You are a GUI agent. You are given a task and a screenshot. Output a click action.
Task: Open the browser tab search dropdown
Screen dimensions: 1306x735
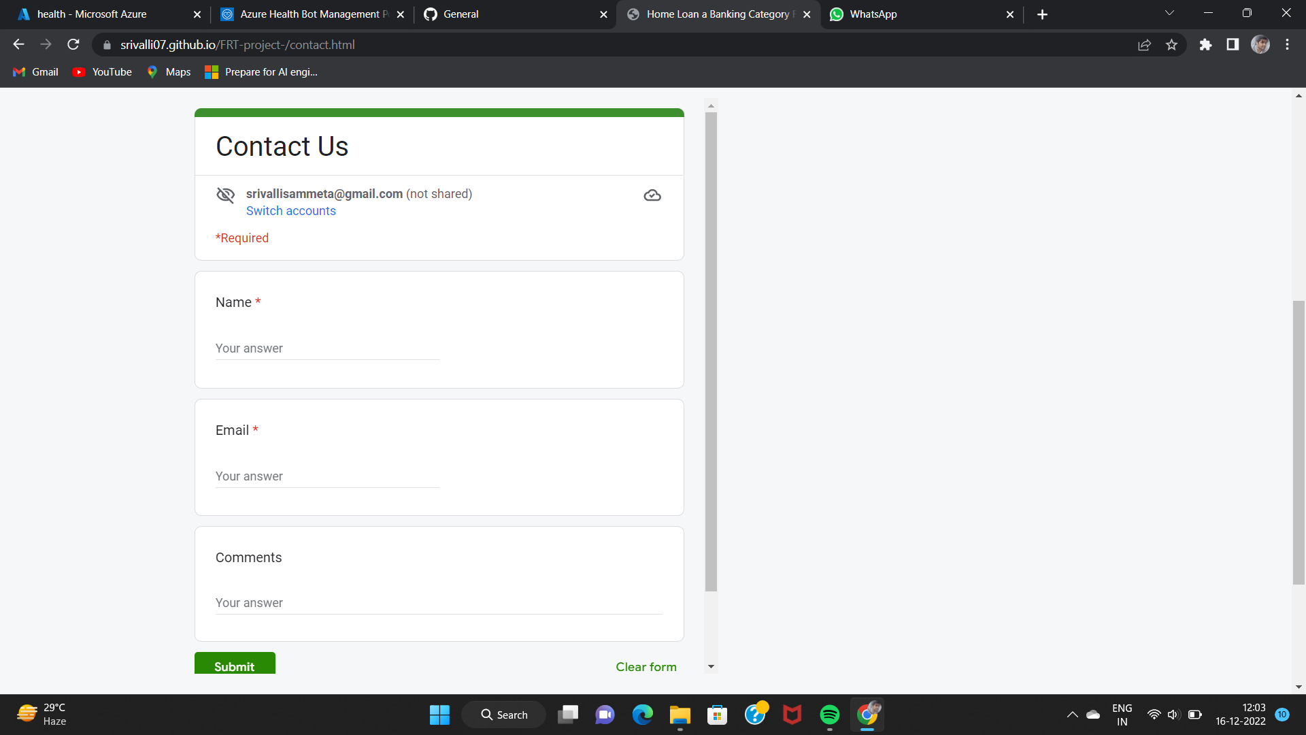(x=1169, y=13)
